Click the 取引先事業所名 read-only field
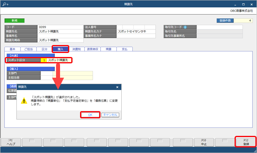 click(x=220, y=36)
